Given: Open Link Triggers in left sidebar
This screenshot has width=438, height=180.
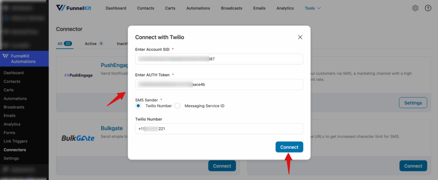Looking at the screenshot, I should [x=15, y=141].
